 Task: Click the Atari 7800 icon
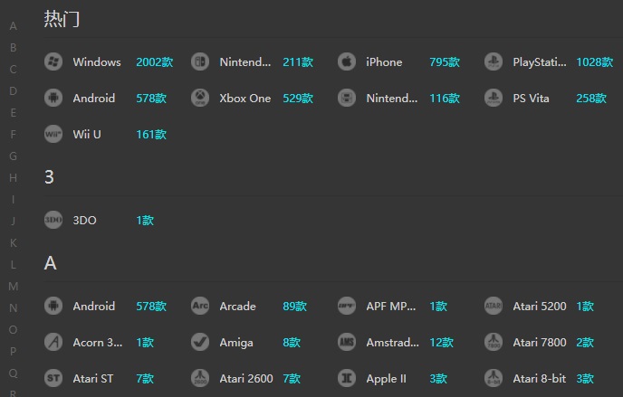click(494, 342)
